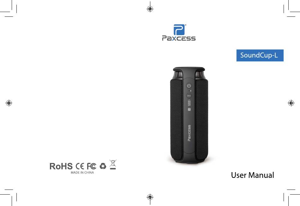Click the blue Paxcess P logo icon

click(x=179, y=30)
